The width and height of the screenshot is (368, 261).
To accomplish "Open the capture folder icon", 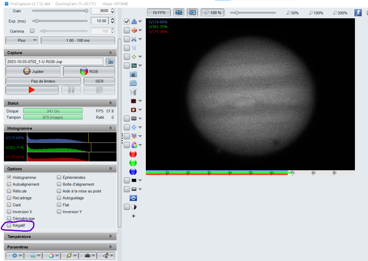I will 133,83.
